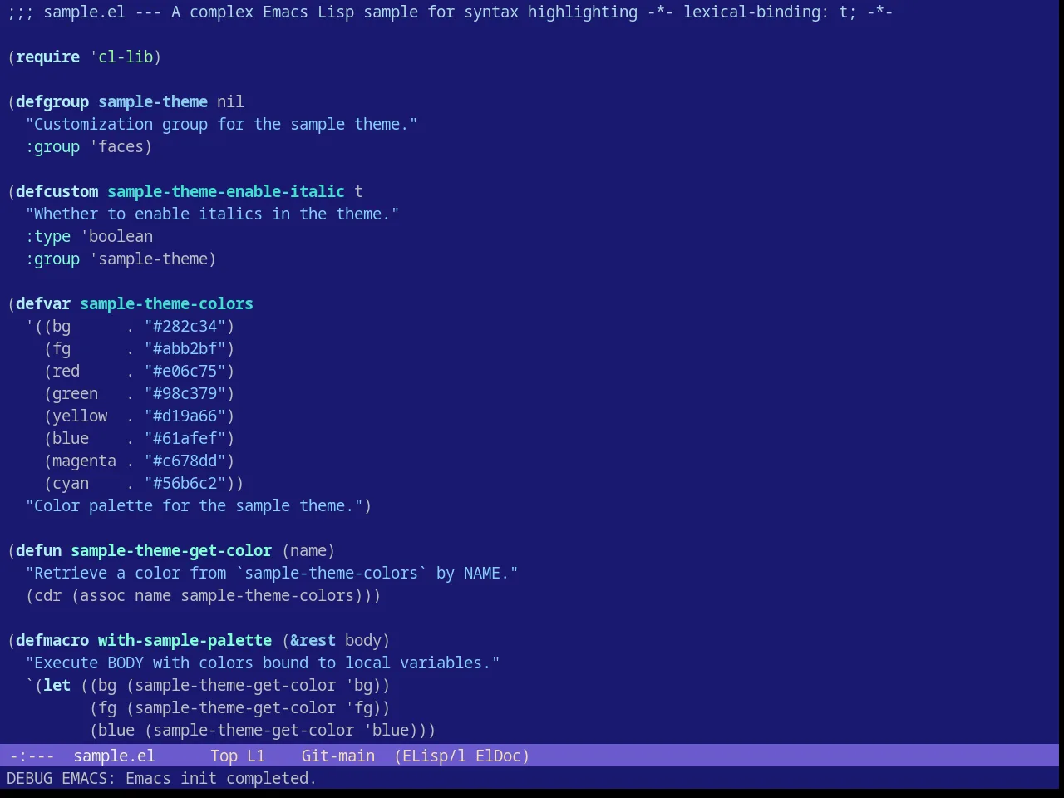Click the string "Customization group for the sample theme."
Screen dimensions: 1064x798
pyautogui.click(x=221, y=124)
